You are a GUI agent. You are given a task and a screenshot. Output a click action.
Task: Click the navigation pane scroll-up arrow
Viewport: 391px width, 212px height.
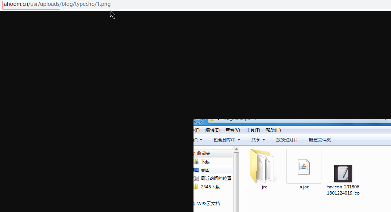(236, 149)
